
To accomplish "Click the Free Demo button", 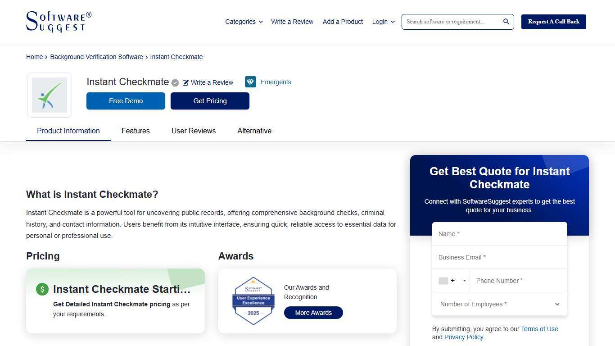I will [x=126, y=101].
